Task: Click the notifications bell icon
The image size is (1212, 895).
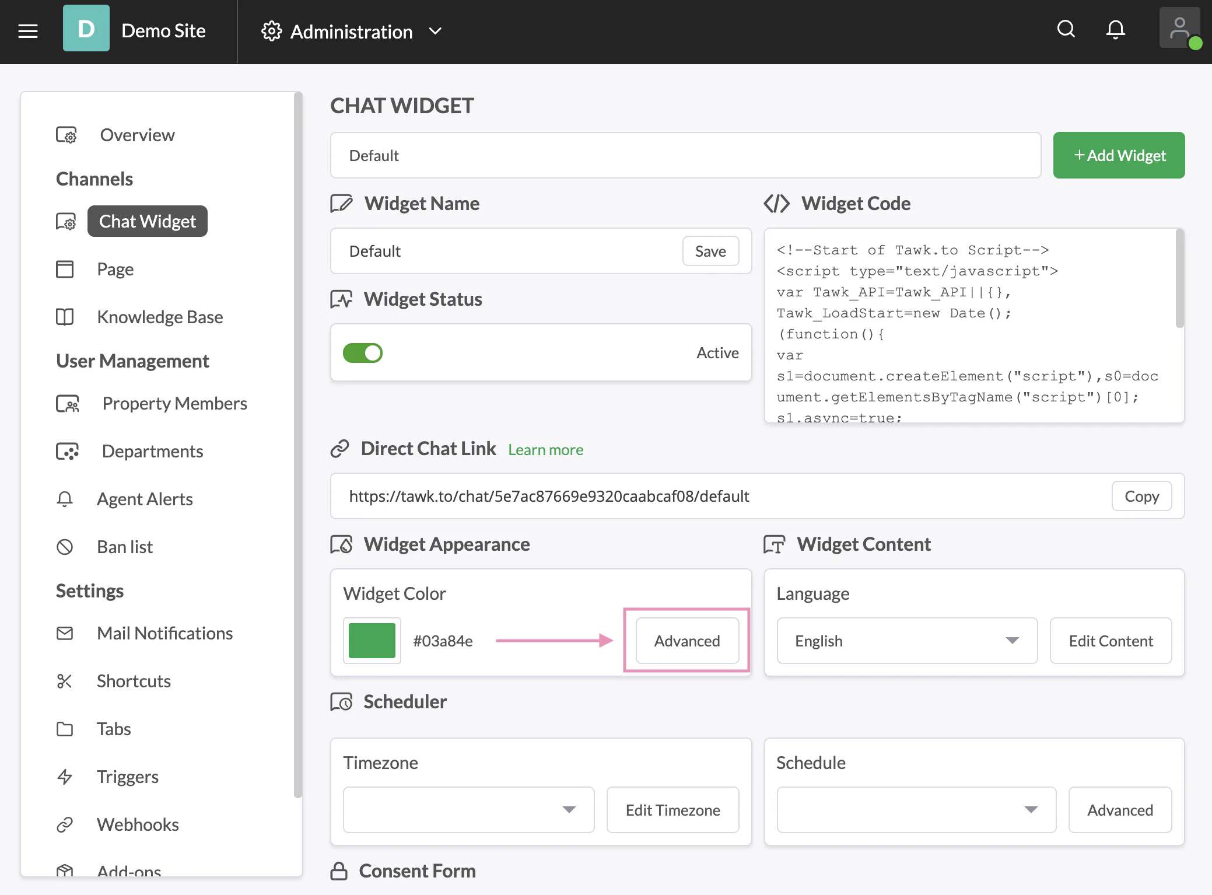Action: [x=1115, y=29]
